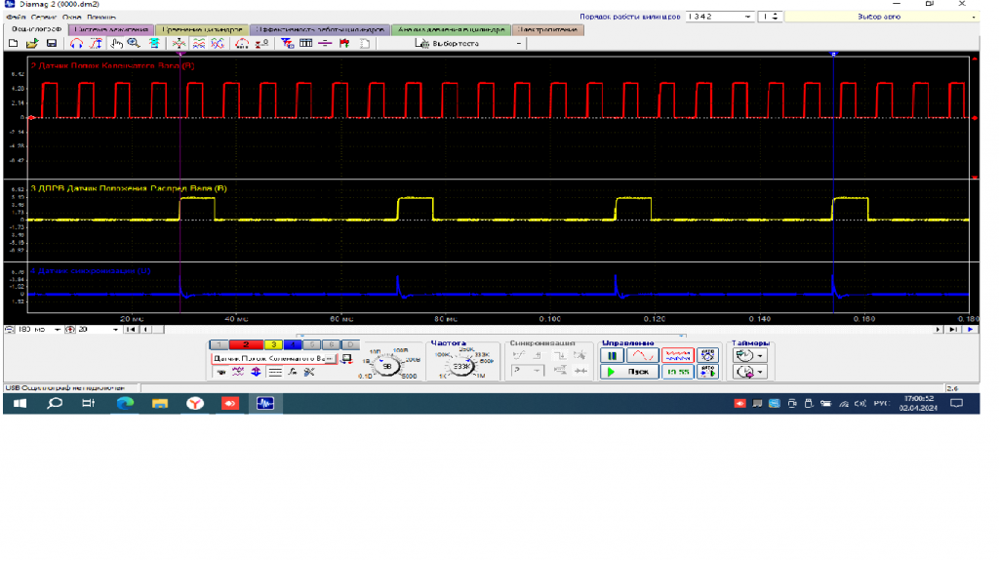Select the hand pan tool in toolbar
This screenshot has height=561, width=999.
(116, 43)
